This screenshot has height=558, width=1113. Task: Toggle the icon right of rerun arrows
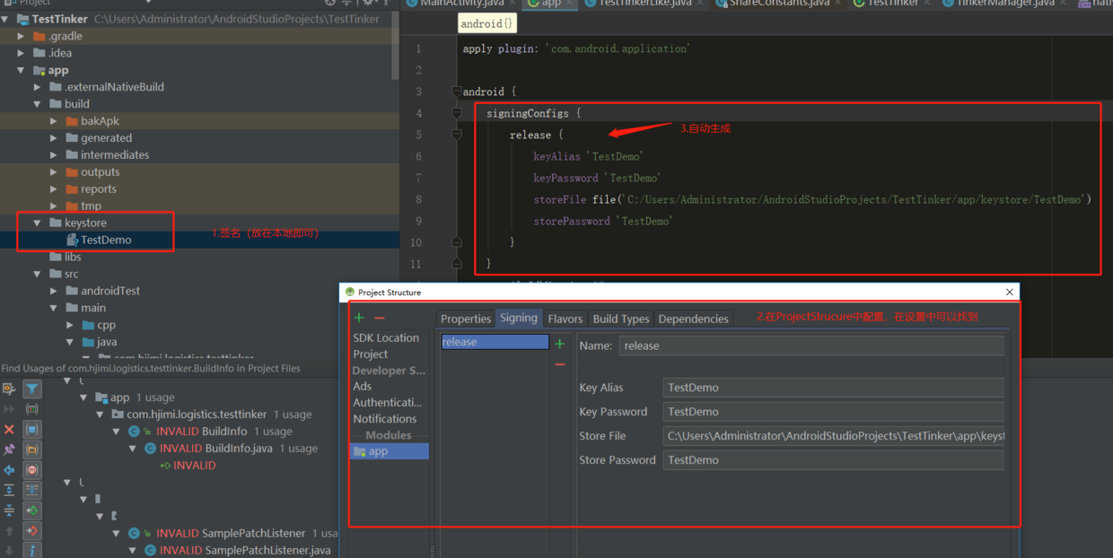(31, 409)
